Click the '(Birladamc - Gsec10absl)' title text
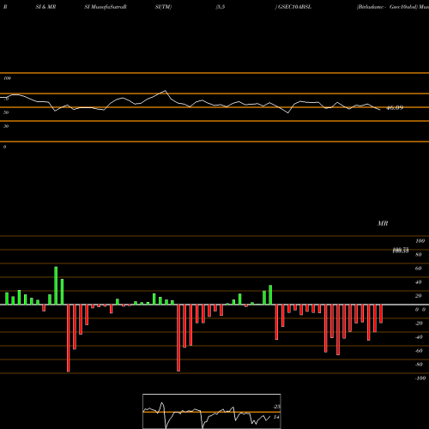Viewport: 429px width, 429px height. [387, 7]
